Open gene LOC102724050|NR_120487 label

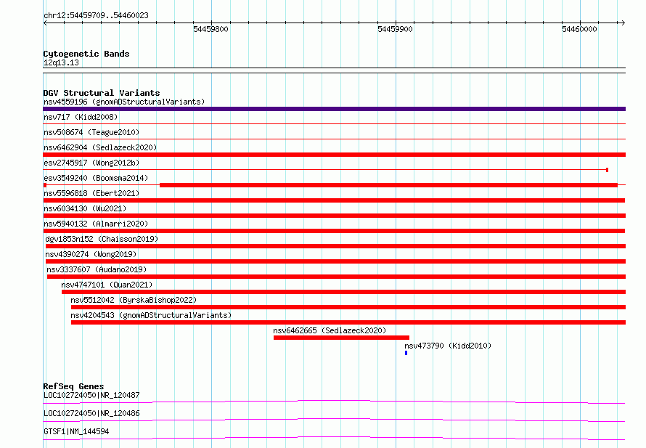(91, 395)
